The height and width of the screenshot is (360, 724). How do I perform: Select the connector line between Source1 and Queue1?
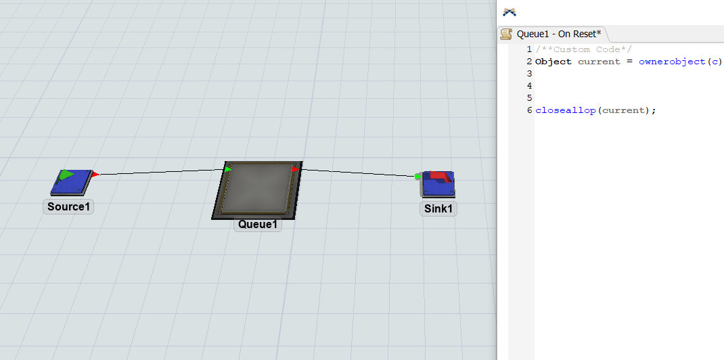click(161, 172)
